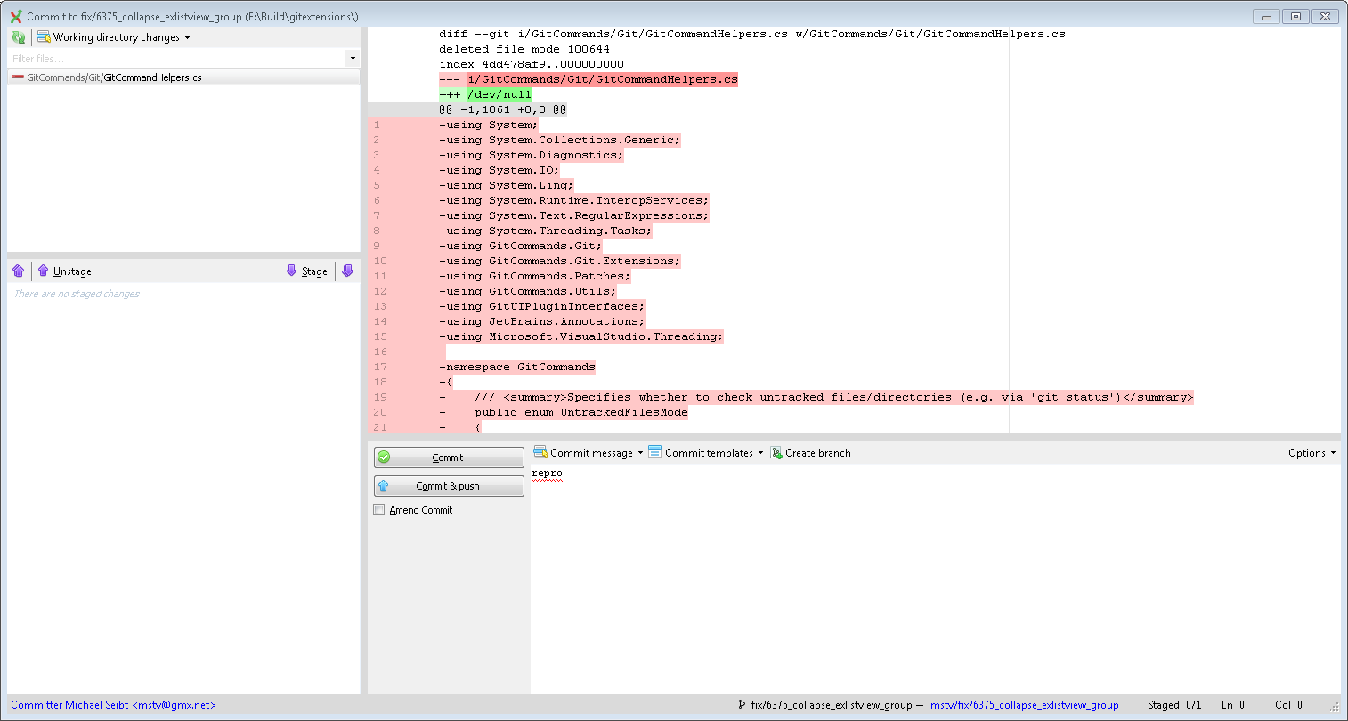Viewport: 1348px width, 721px height.
Task: Click the rightmost stage-all arrow icon
Action: [x=347, y=271]
